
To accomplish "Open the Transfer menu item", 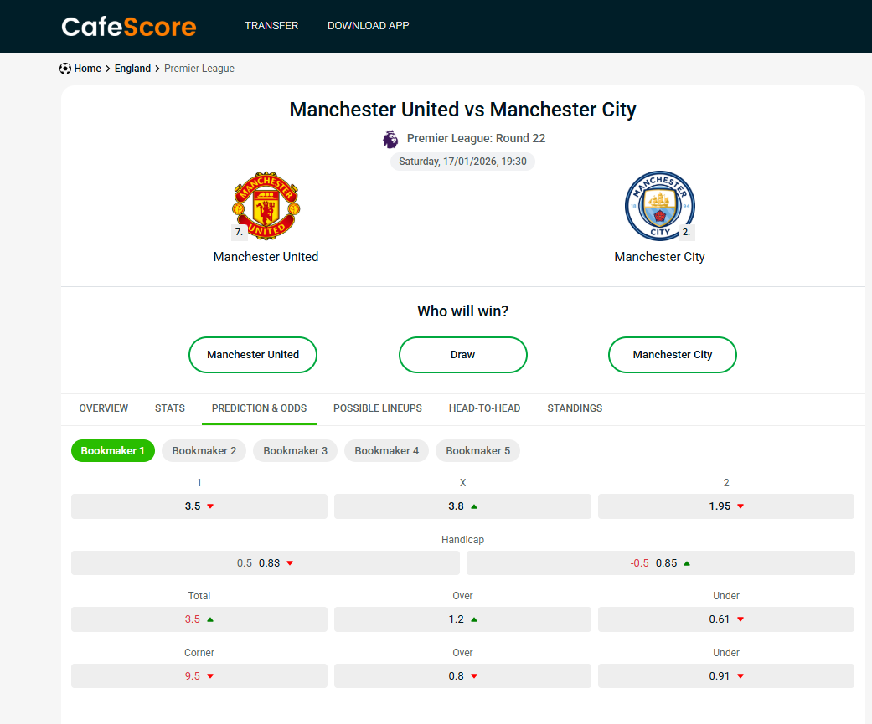I will [271, 26].
